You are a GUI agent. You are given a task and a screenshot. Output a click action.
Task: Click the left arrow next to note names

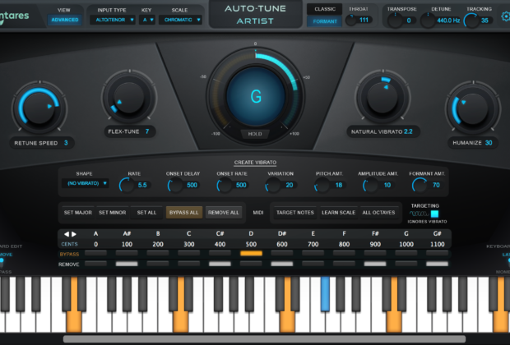point(67,234)
